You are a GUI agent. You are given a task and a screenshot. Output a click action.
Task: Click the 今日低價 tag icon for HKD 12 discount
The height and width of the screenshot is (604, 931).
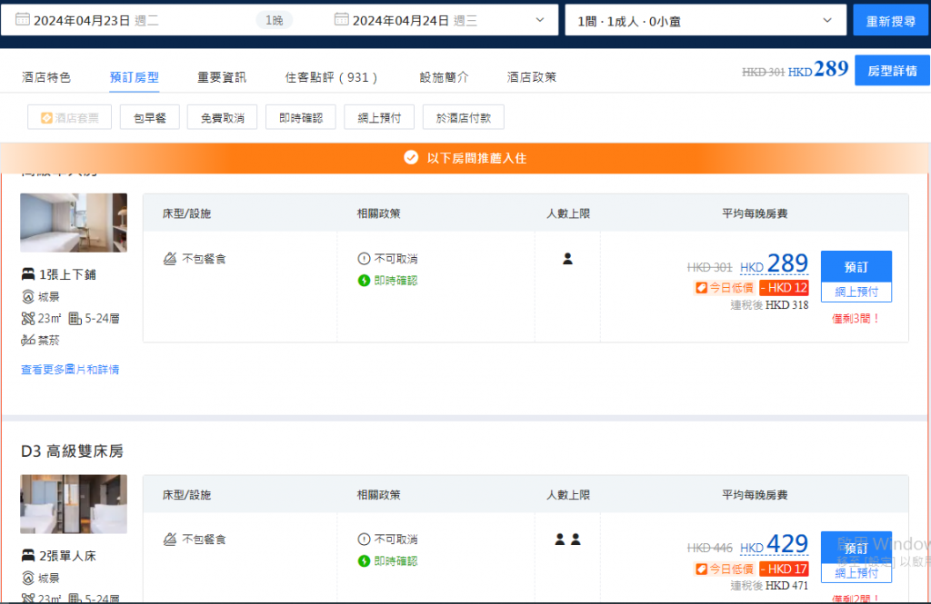point(702,288)
